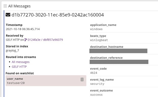Click the Received by heading

point(15,36)
